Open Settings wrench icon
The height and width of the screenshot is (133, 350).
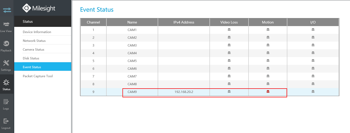coord(6,63)
